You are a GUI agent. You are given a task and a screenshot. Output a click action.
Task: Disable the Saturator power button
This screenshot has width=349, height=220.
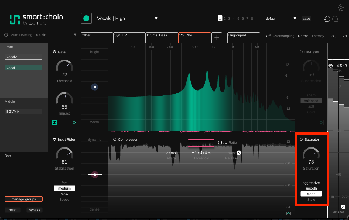click(301, 139)
